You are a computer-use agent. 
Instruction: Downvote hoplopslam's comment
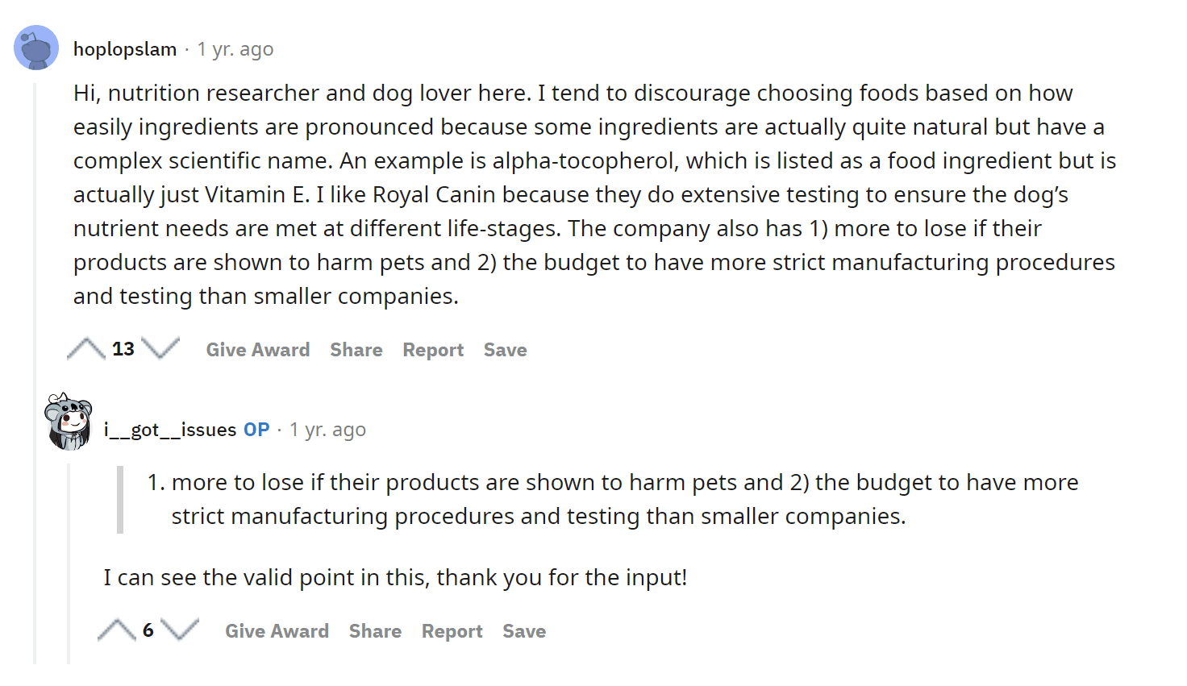pos(160,349)
